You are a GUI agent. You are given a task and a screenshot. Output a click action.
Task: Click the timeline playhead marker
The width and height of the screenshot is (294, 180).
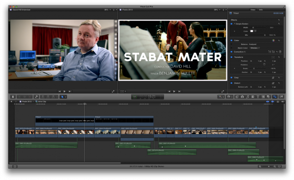[85, 104]
